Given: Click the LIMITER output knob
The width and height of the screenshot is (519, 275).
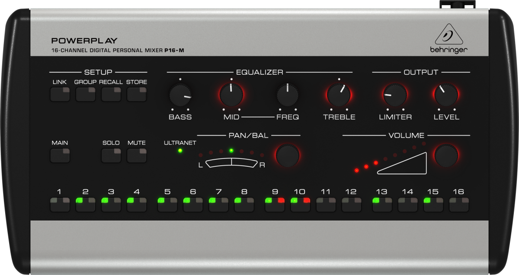Looking at the screenshot, I should point(395,95).
